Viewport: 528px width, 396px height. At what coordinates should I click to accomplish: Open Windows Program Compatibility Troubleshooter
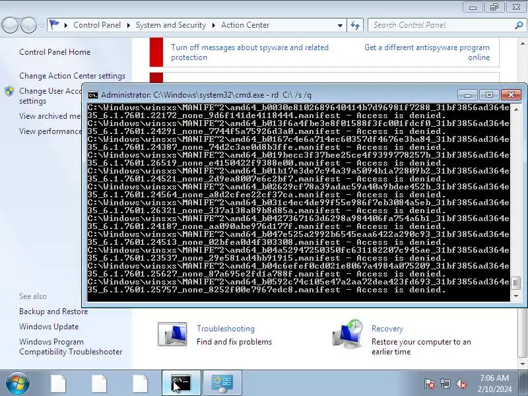tap(71, 346)
